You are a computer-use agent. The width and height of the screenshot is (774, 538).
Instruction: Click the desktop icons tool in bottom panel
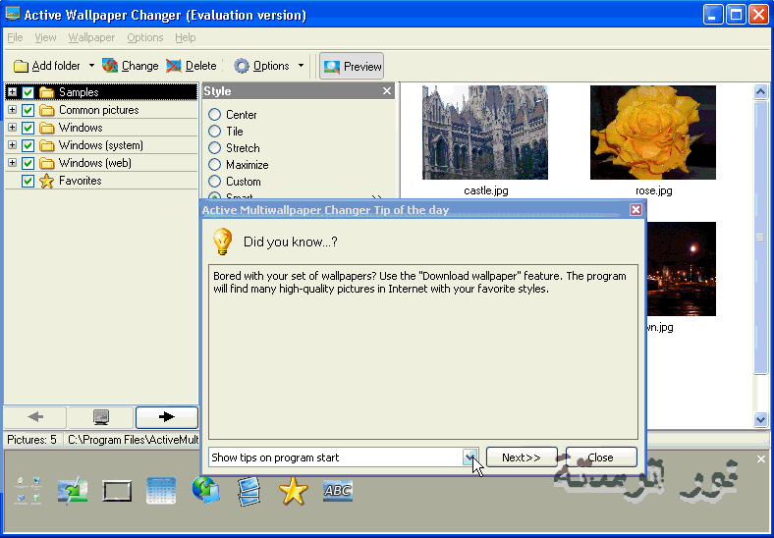coord(28,491)
